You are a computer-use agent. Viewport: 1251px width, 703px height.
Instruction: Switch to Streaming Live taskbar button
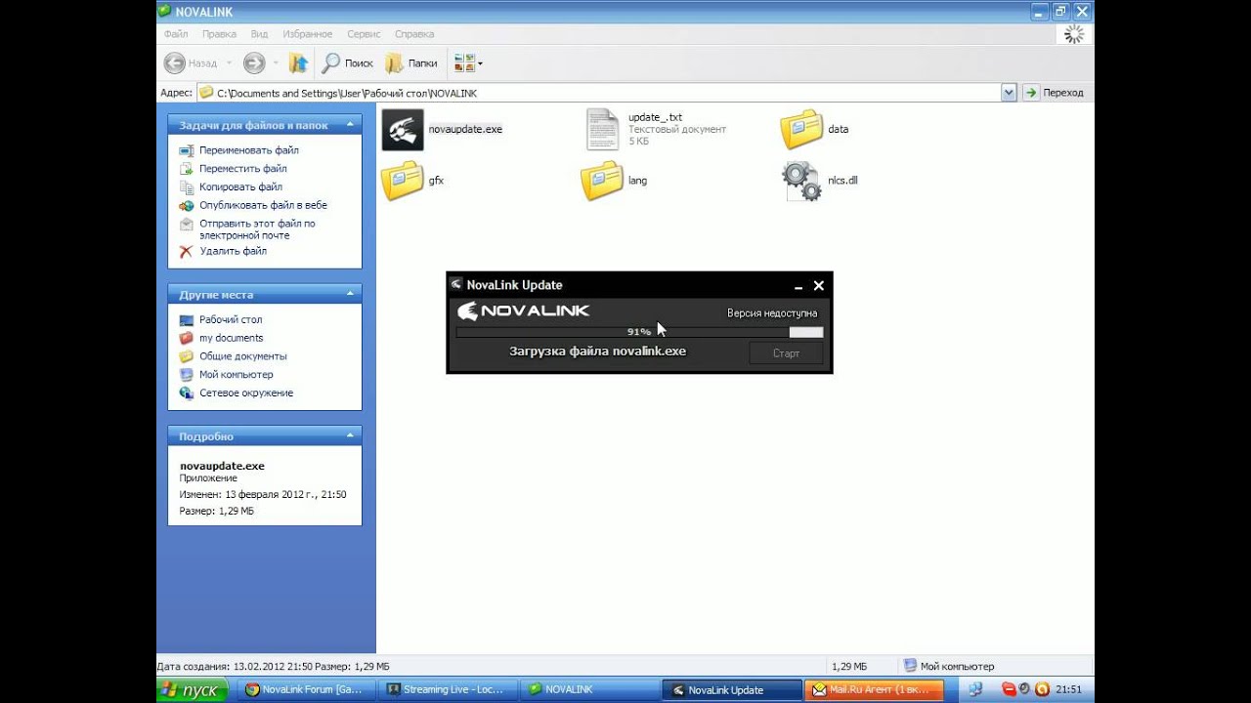point(448,690)
